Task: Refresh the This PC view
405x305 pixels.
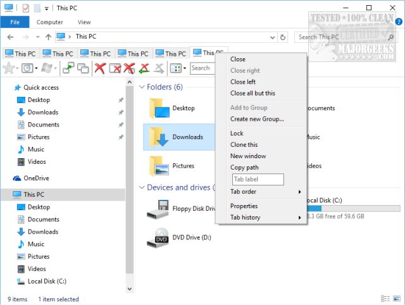Action: (x=283, y=37)
